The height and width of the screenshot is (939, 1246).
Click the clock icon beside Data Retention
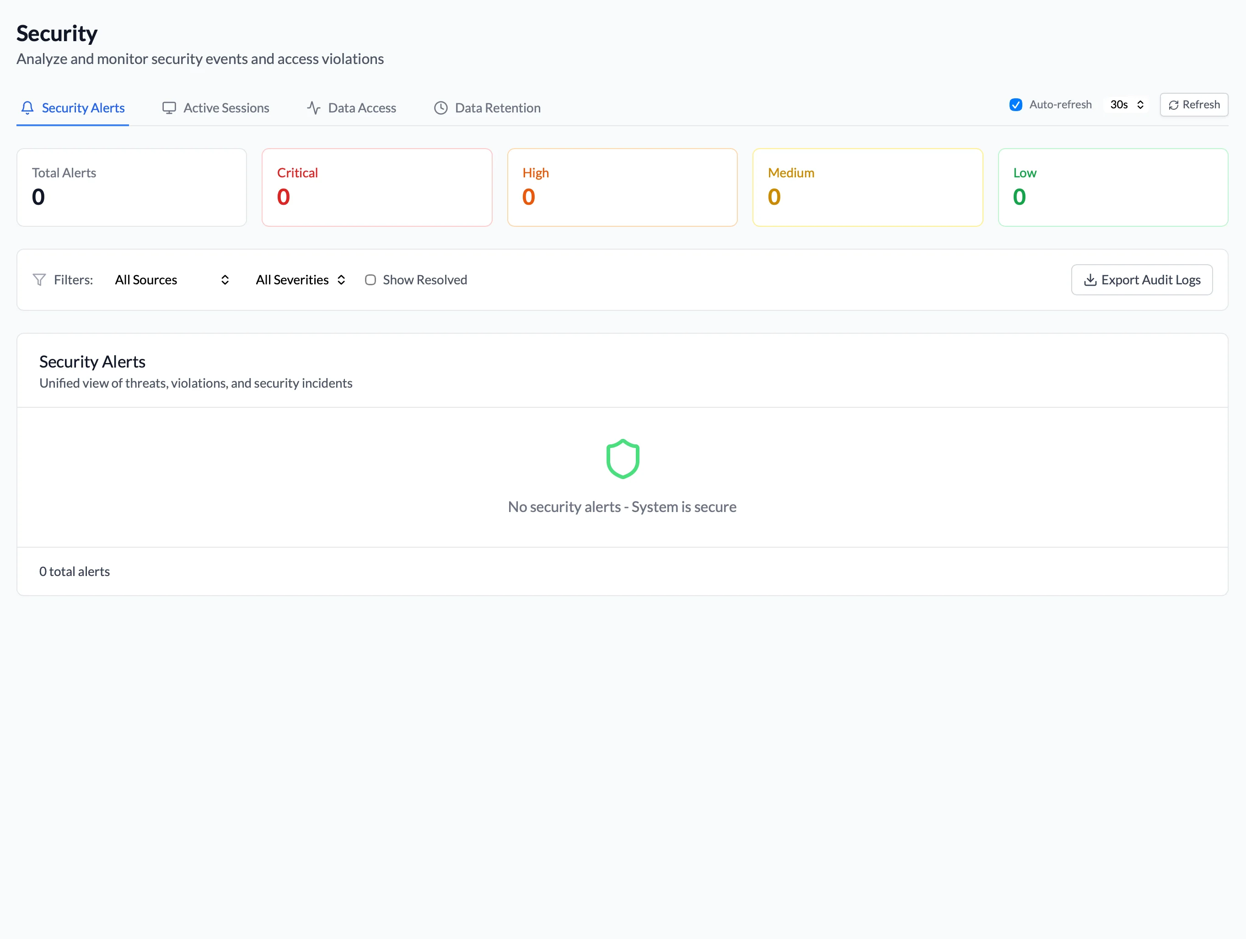440,107
